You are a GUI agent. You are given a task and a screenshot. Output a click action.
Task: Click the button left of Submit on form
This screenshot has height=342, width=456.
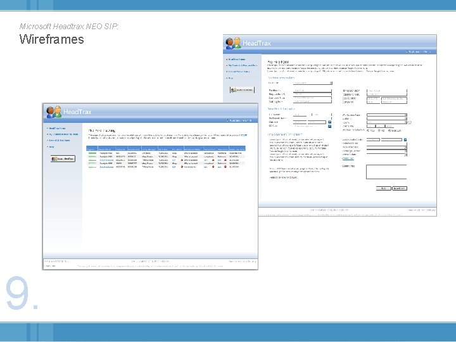click(x=384, y=189)
